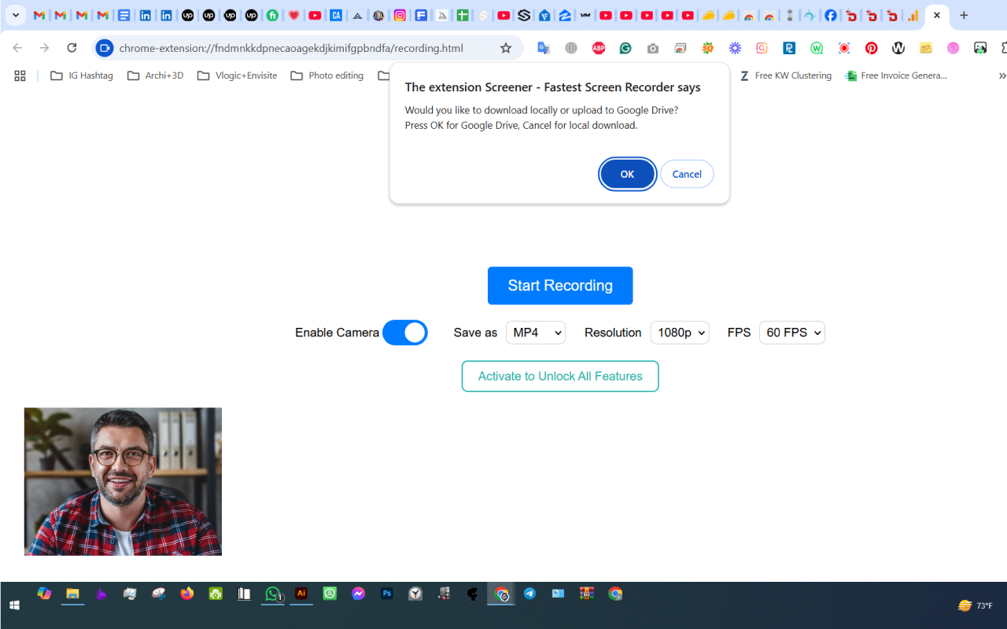Open the Vlogic+Envisite bookmark folder
The height and width of the screenshot is (629, 1007).
[x=237, y=75]
